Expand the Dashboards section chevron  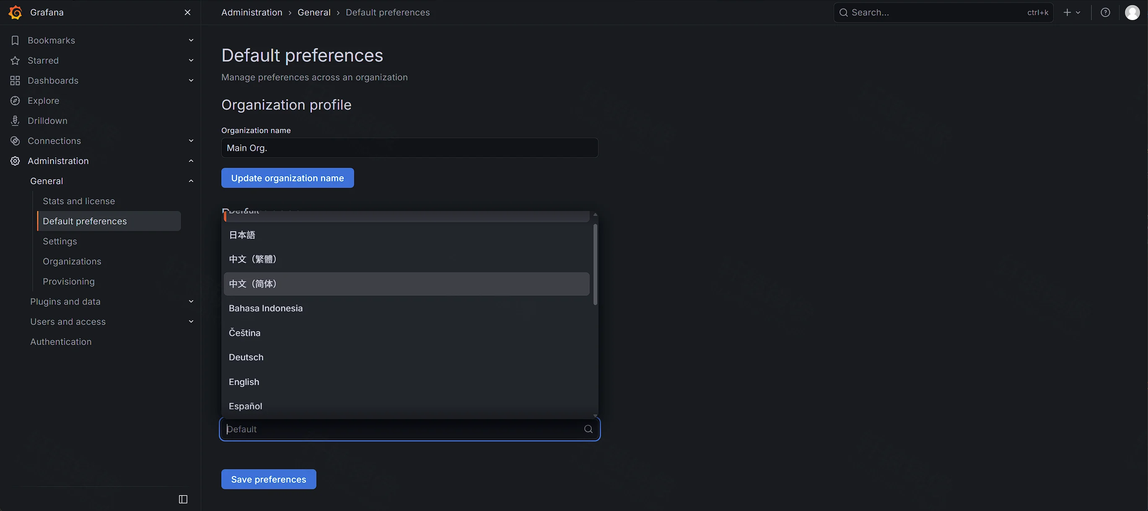click(191, 81)
